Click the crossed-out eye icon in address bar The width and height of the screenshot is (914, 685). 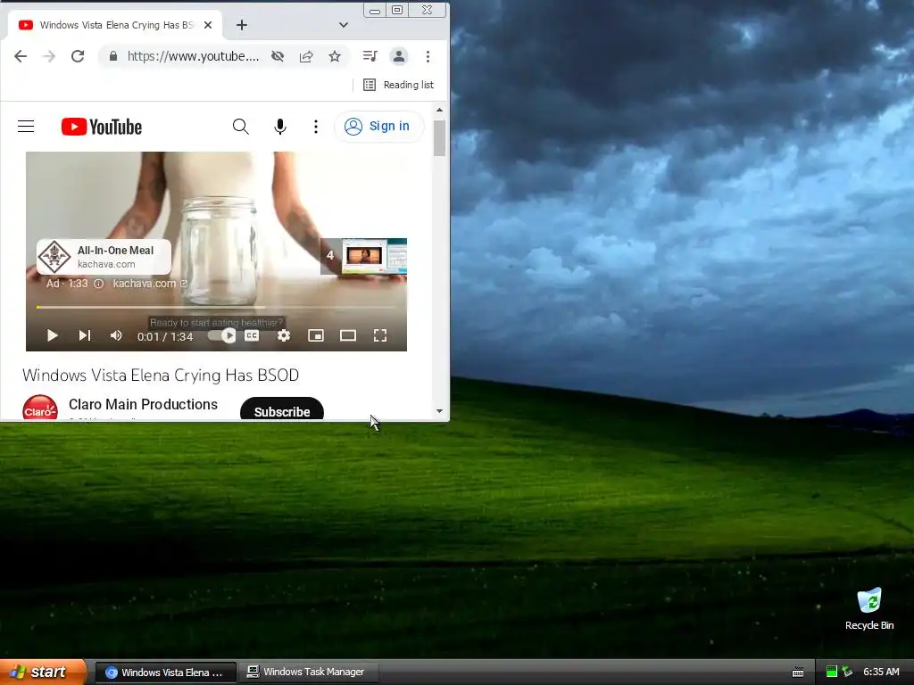[x=278, y=56]
